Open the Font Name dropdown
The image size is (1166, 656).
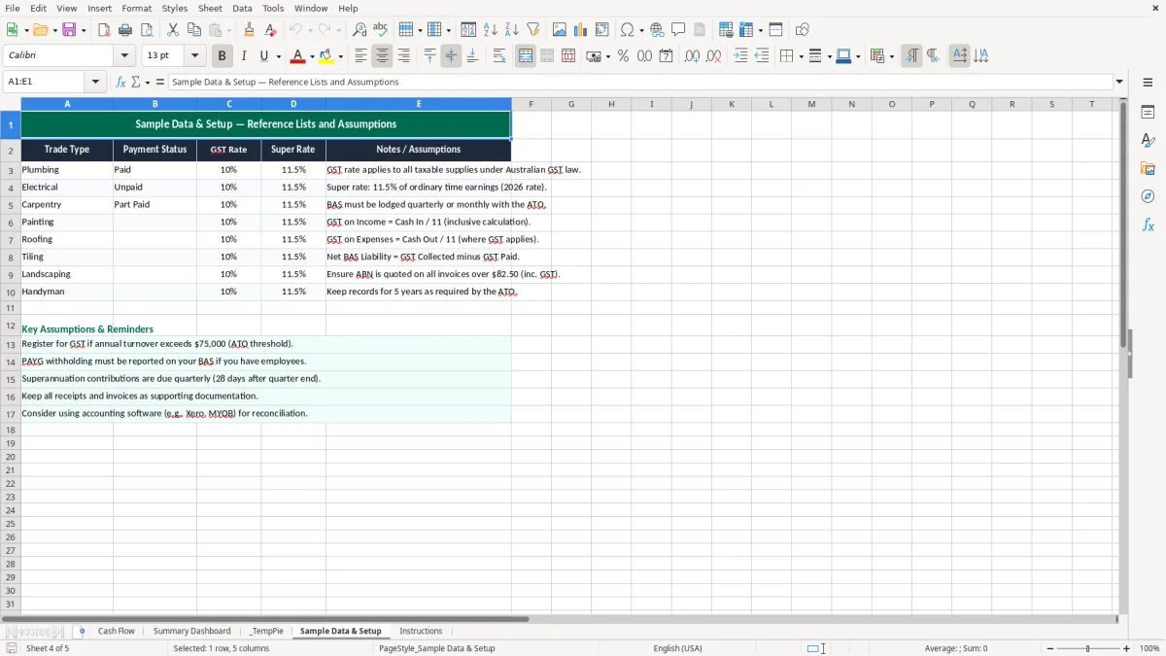click(x=124, y=56)
